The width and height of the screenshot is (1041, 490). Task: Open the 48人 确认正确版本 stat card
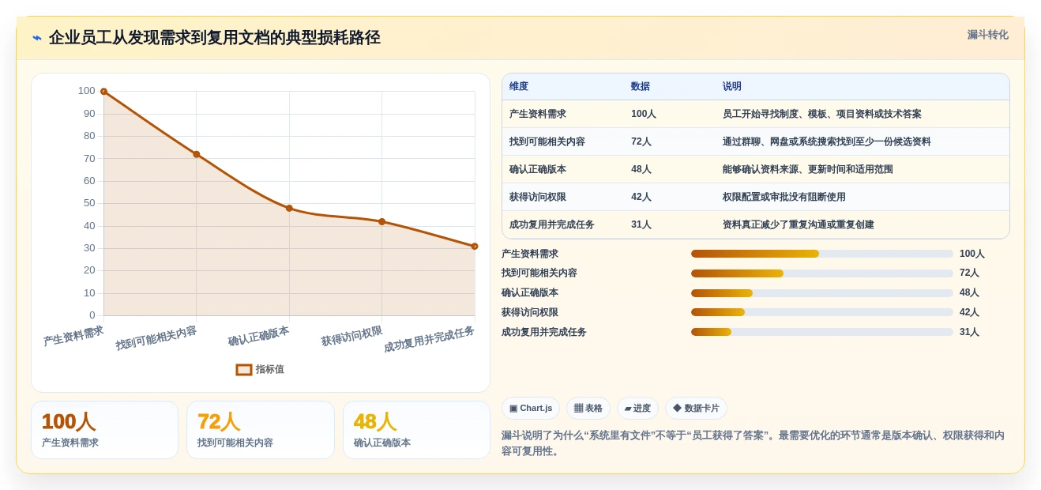[416, 430]
